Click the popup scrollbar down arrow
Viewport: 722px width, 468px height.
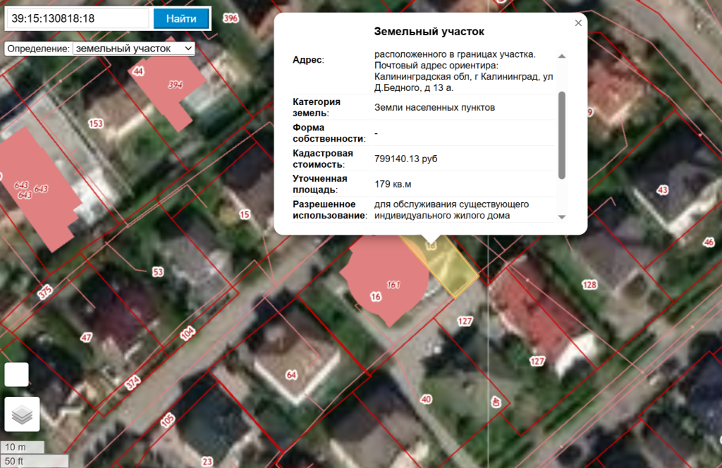tap(562, 216)
